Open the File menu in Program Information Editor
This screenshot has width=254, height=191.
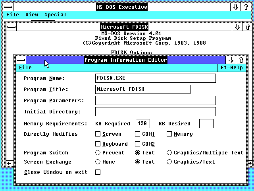[x=25, y=68]
